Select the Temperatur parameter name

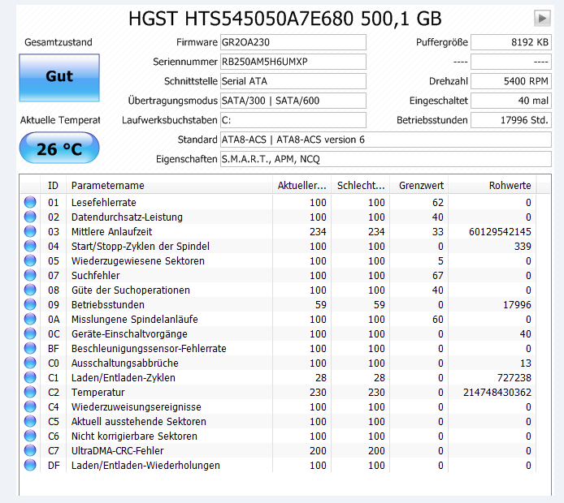[98, 392]
